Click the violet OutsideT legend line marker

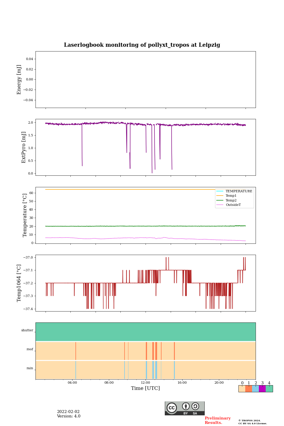point(220,205)
